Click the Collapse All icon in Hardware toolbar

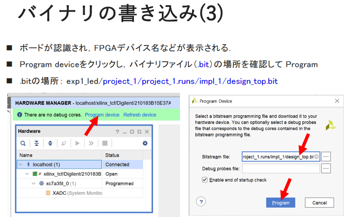36,143
